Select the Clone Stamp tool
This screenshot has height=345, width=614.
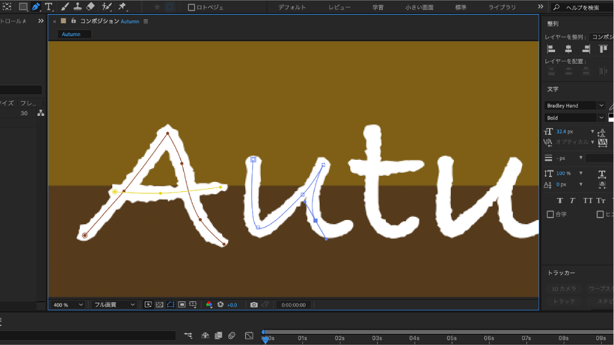click(77, 7)
